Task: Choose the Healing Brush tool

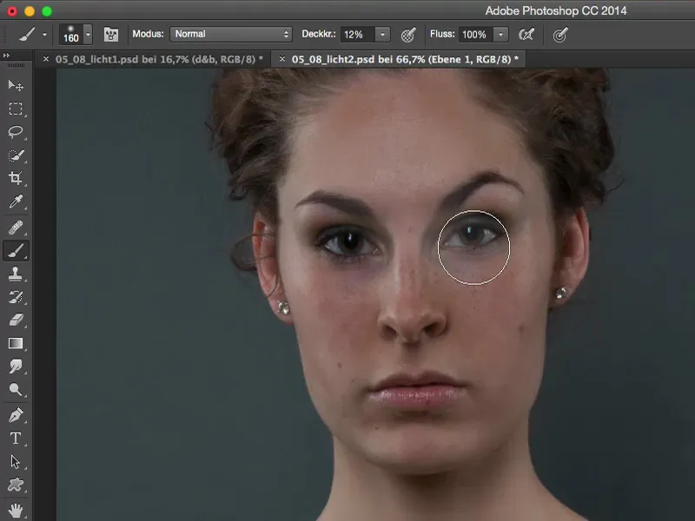Action: point(16,228)
